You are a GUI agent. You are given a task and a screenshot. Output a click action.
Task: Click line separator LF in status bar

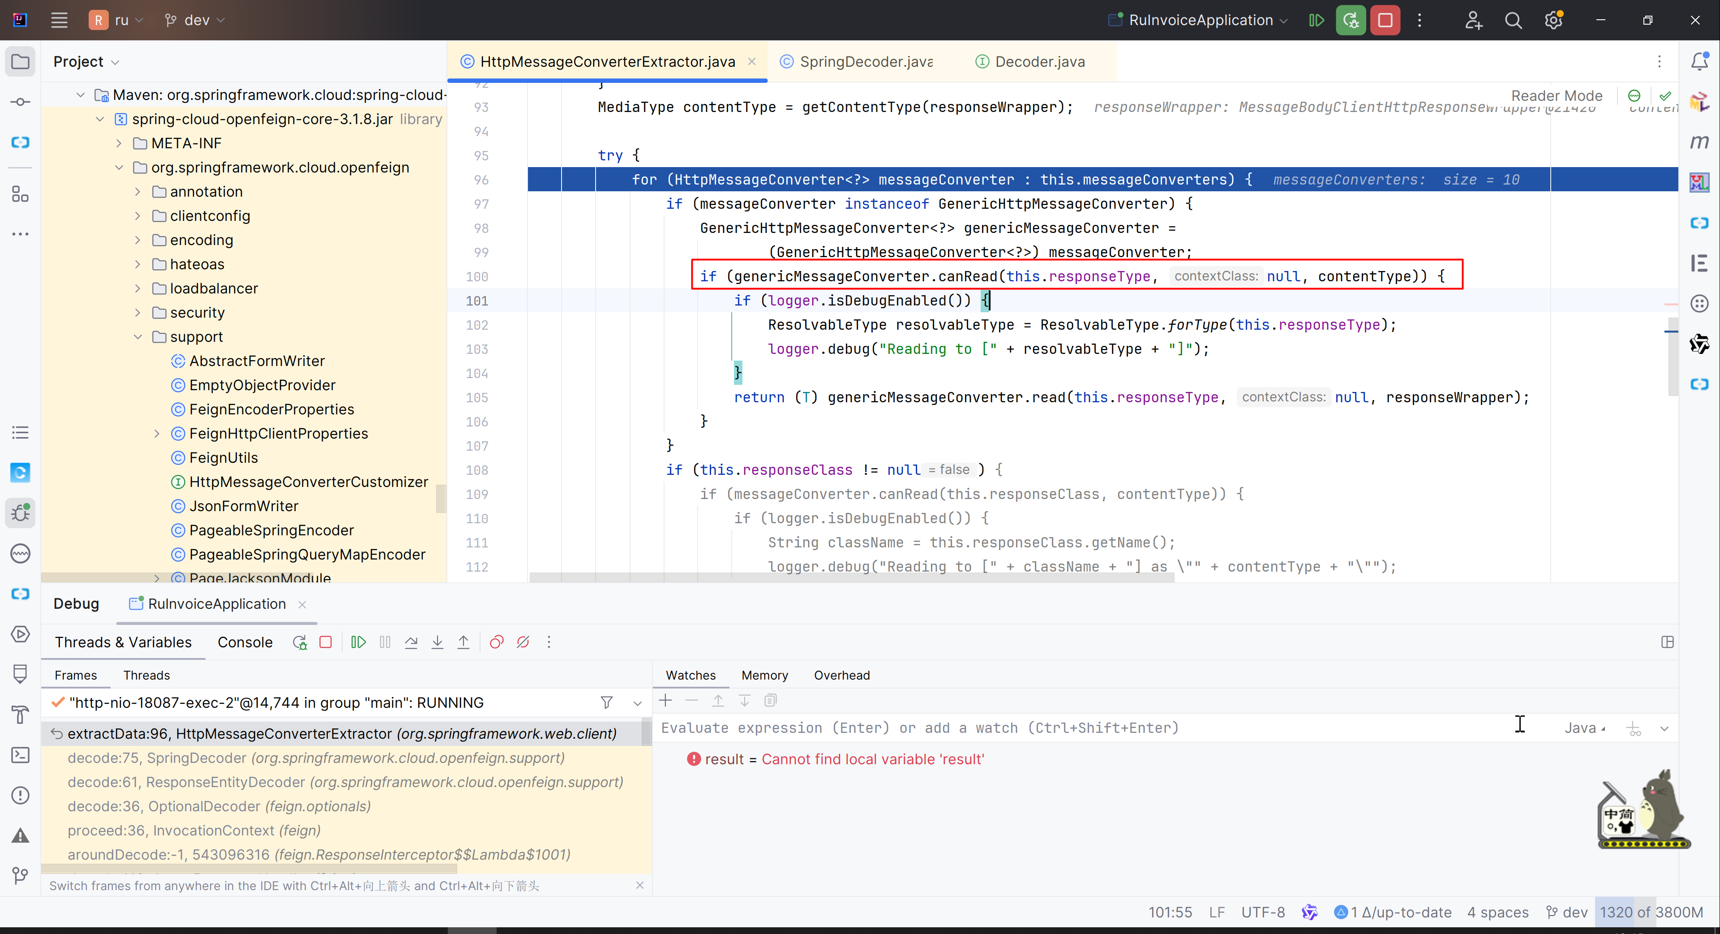point(1217,912)
